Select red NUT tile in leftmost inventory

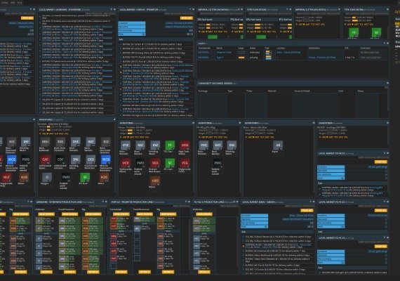point(6,178)
